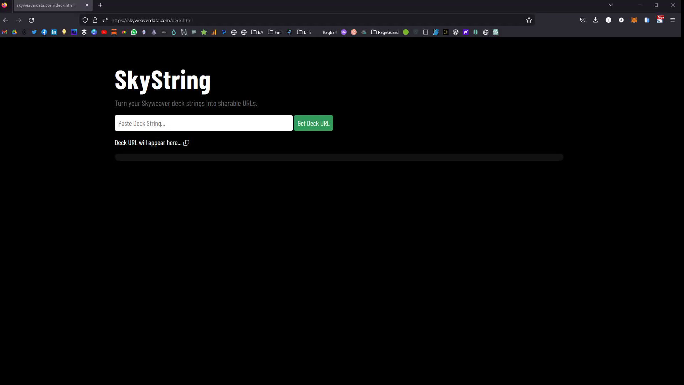The height and width of the screenshot is (385, 684).
Task: Open the purple wta bookmark
Action: [x=344, y=32]
